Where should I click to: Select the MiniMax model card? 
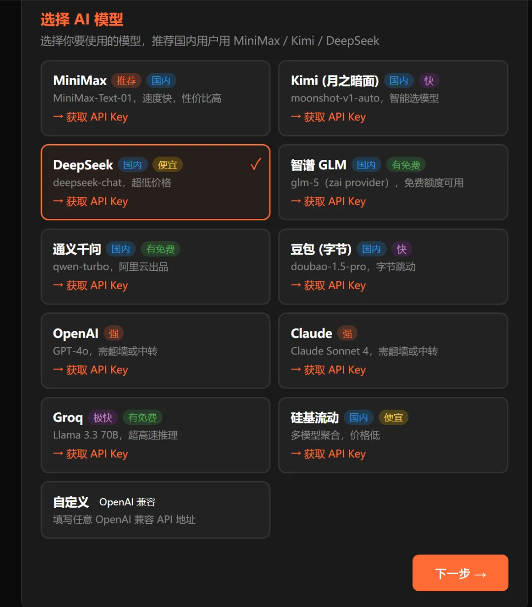click(x=156, y=98)
